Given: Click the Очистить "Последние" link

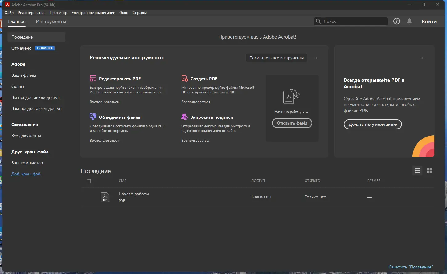Looking at the screenshot, I should [x=411, y=267].
